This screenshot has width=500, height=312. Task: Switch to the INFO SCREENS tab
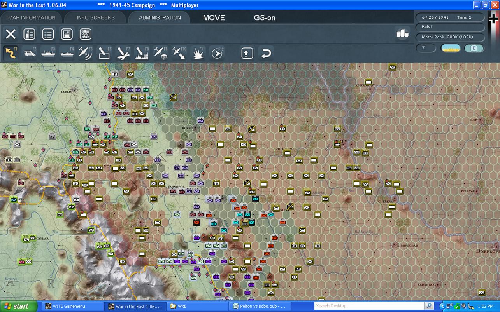96,17
